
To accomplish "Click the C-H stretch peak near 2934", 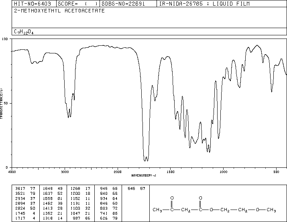I will 68,117.
